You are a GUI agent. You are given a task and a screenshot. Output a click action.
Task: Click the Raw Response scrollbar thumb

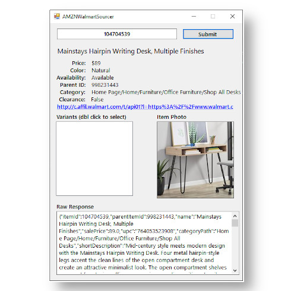click(x=235, y=223)
